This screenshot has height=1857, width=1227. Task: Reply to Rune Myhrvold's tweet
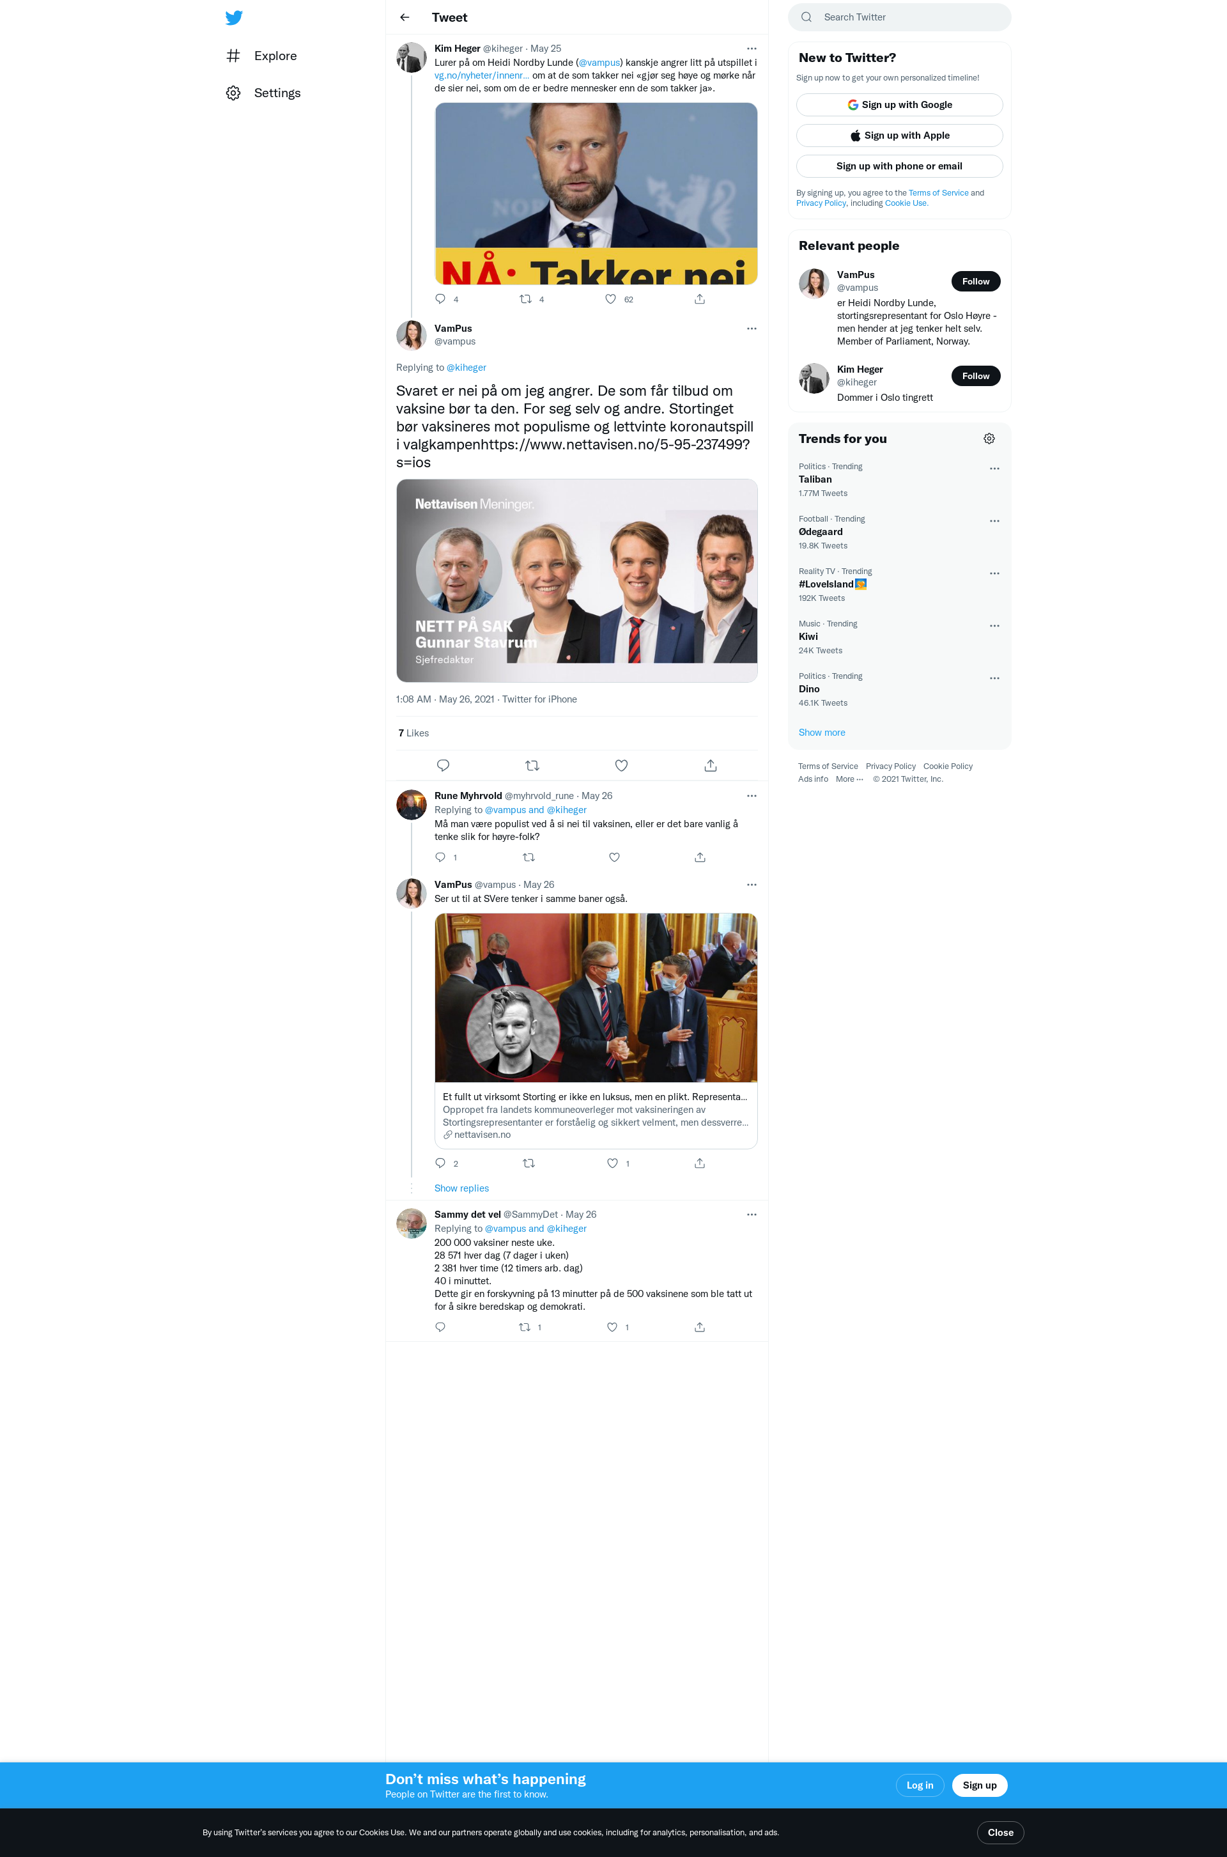click(x=440, y=857)
